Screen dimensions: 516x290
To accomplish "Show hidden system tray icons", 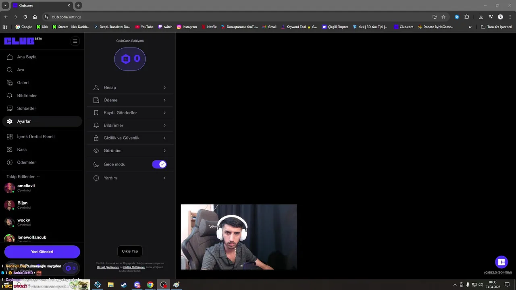I will (x=455, y=285).
